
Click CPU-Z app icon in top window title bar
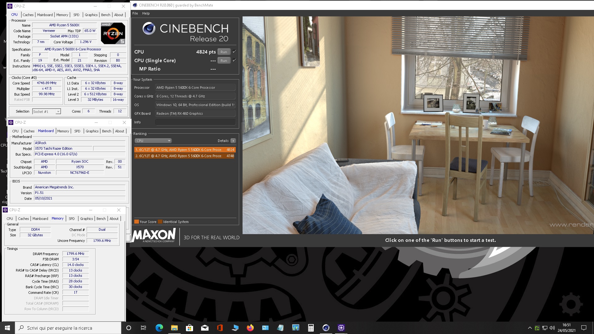click(10, 6)
